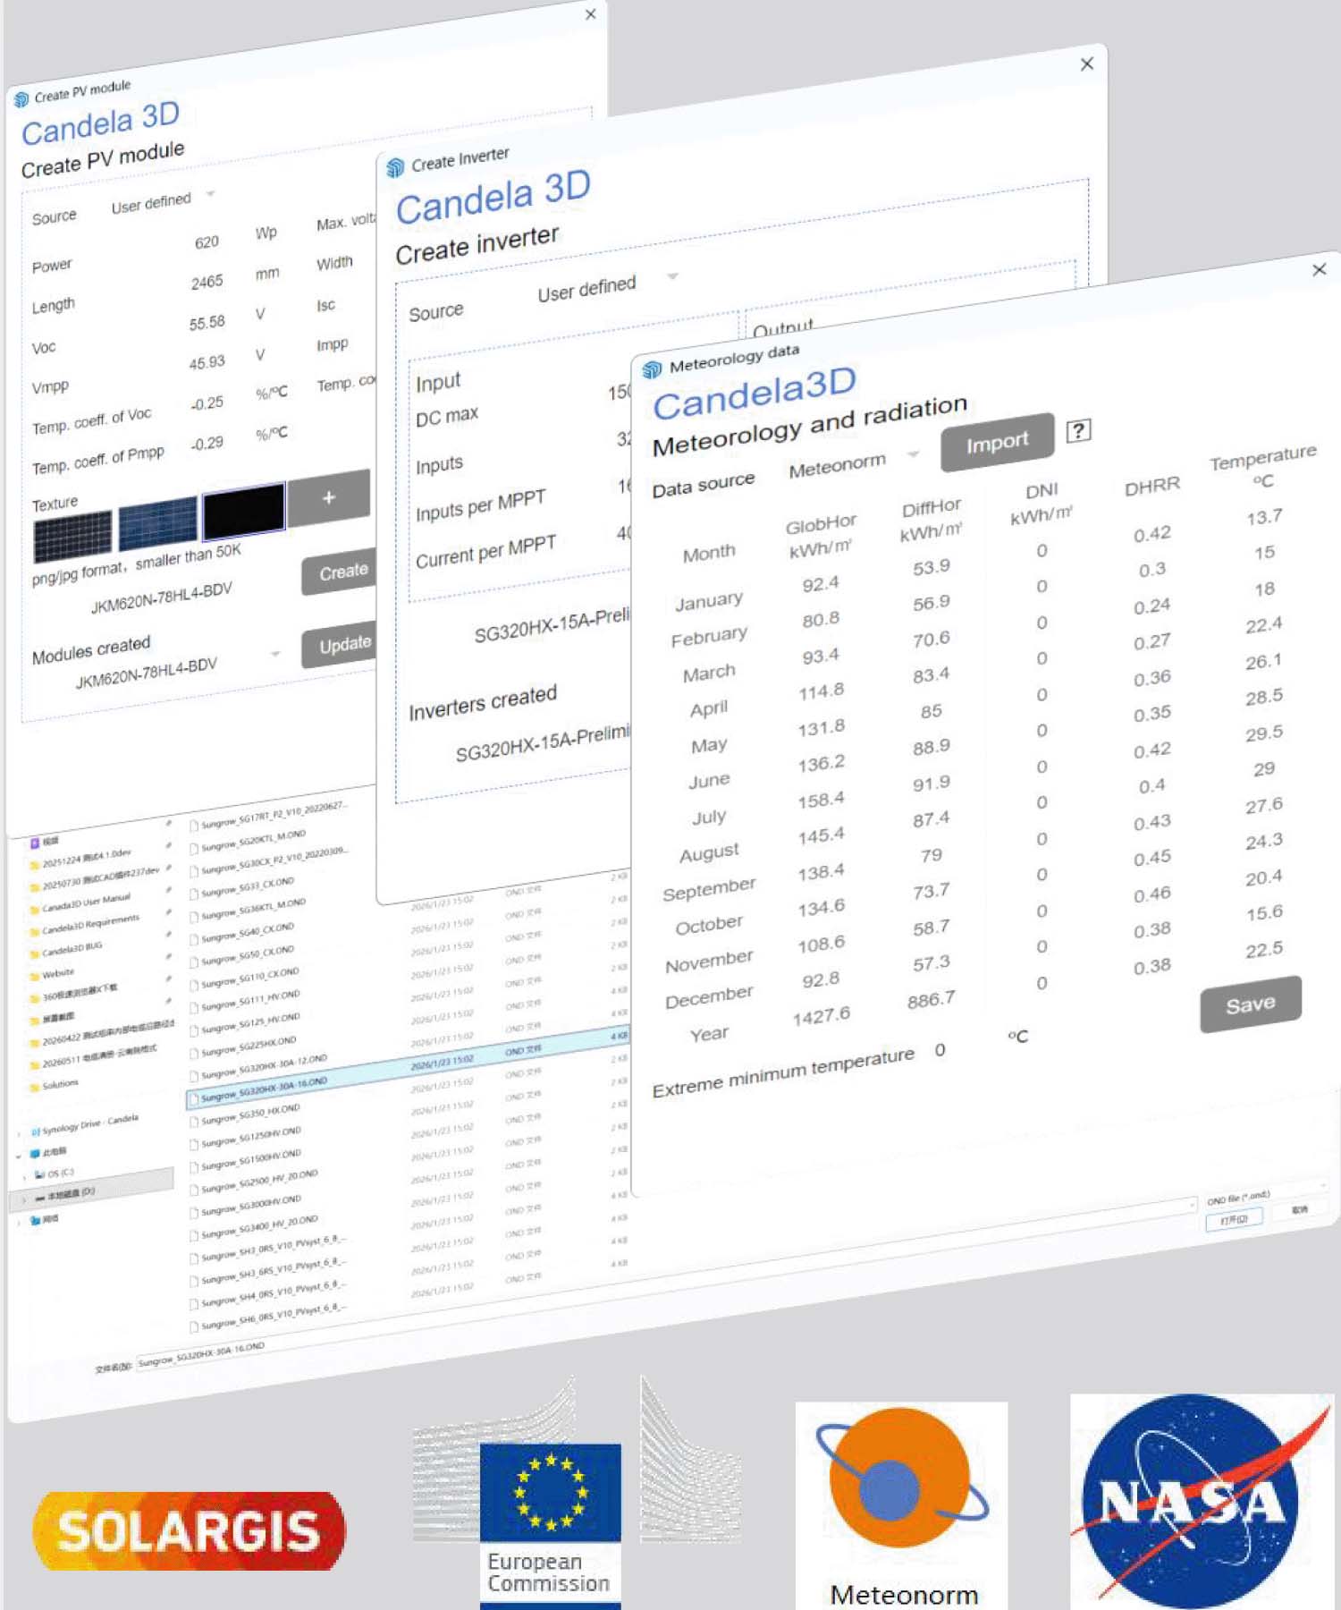The image size is (1341, 1610).
Task: Select the Candela3D Requirements folder
Action: coord(90,924)
